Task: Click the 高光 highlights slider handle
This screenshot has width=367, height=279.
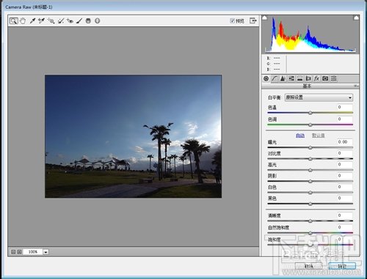Action: coord(310,170)
